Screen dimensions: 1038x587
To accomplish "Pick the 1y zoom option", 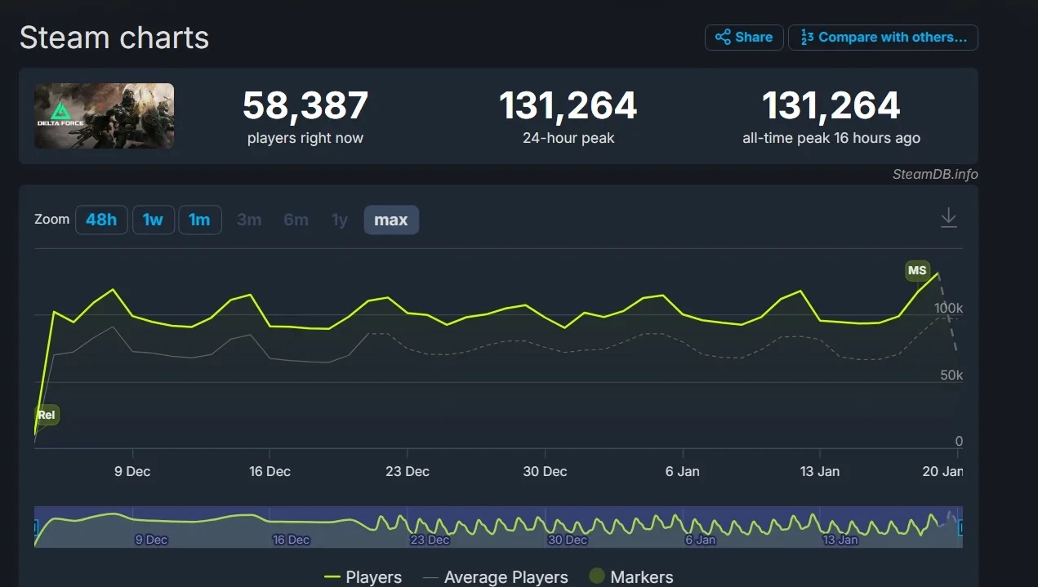I will [x=340, y=220].
